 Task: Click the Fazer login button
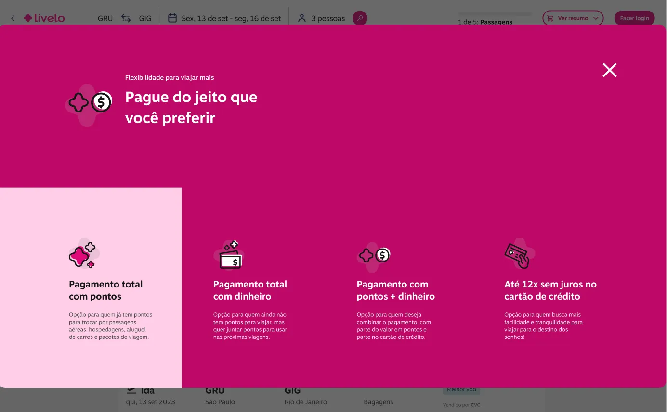pyautogui.click(x=634, y=18)
